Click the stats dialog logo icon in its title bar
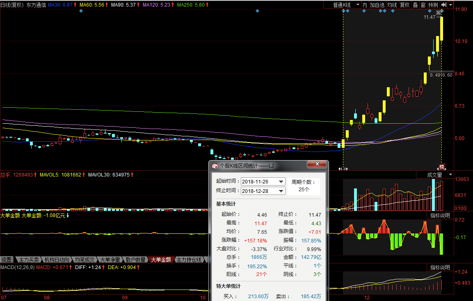The width and height of the screenshot is (473, 301). [x=215, y=166]
